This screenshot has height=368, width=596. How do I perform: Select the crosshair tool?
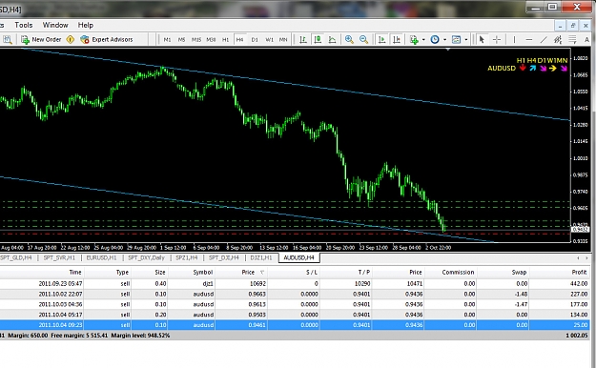(497, 39)
